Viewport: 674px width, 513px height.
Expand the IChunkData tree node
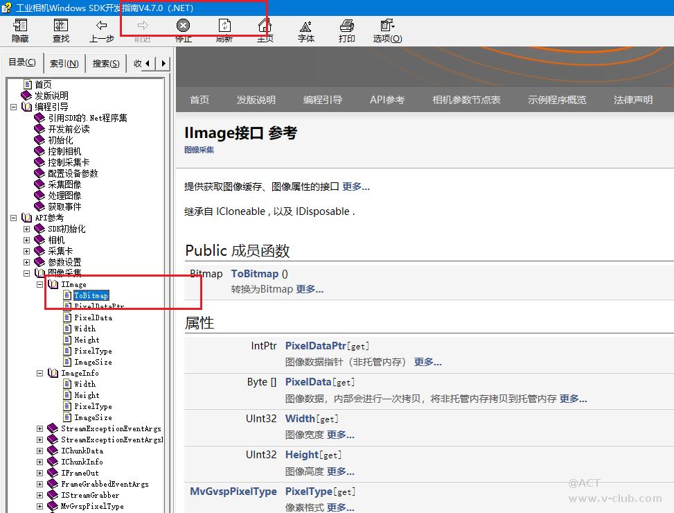click(39, 451)
